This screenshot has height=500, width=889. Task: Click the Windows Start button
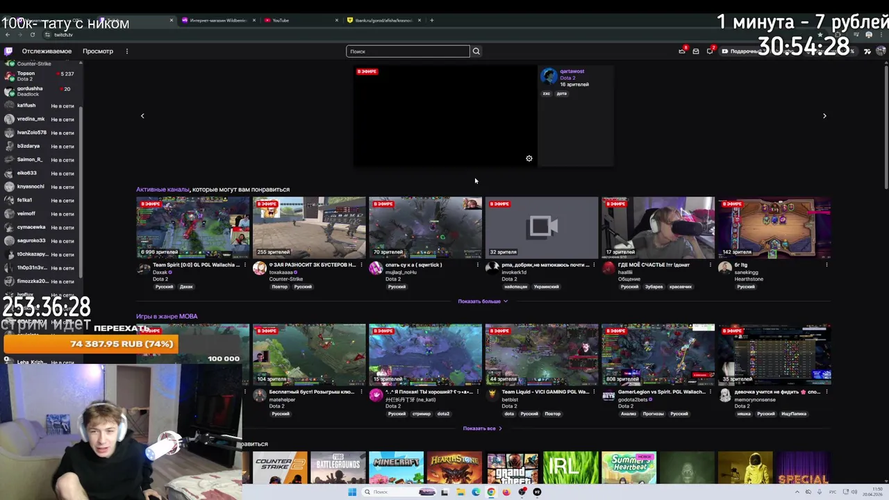(352, 492)
